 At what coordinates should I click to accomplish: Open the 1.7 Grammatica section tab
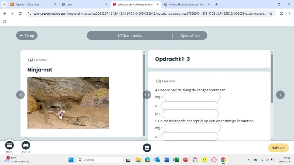pyautogui.click(x=130, y=36)
